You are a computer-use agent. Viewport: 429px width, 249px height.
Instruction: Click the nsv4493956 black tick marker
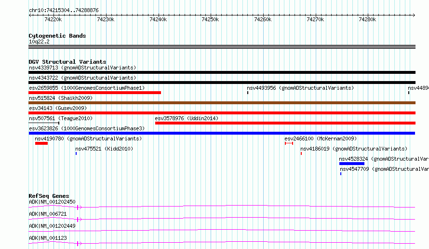point(248,93)
